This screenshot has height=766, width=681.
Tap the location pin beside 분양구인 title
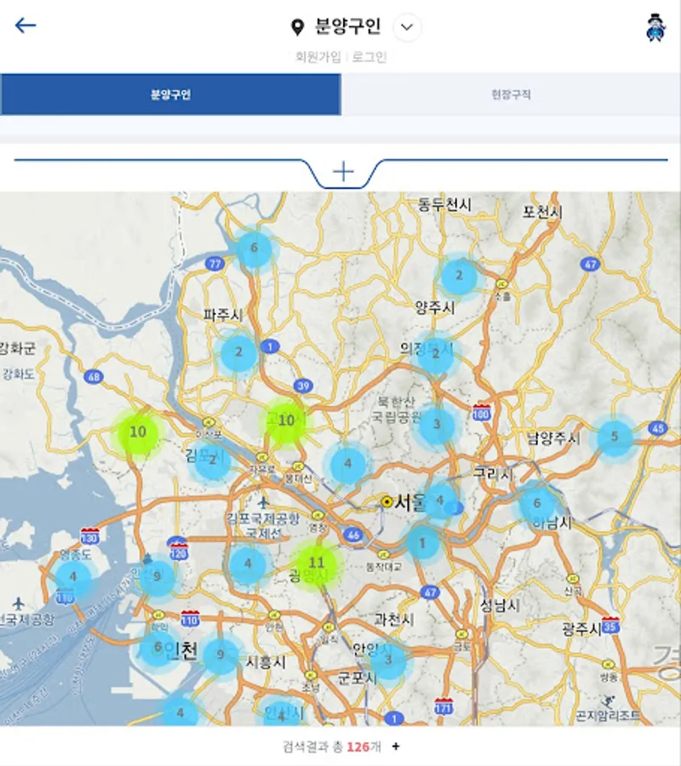[x=297, y=27]
